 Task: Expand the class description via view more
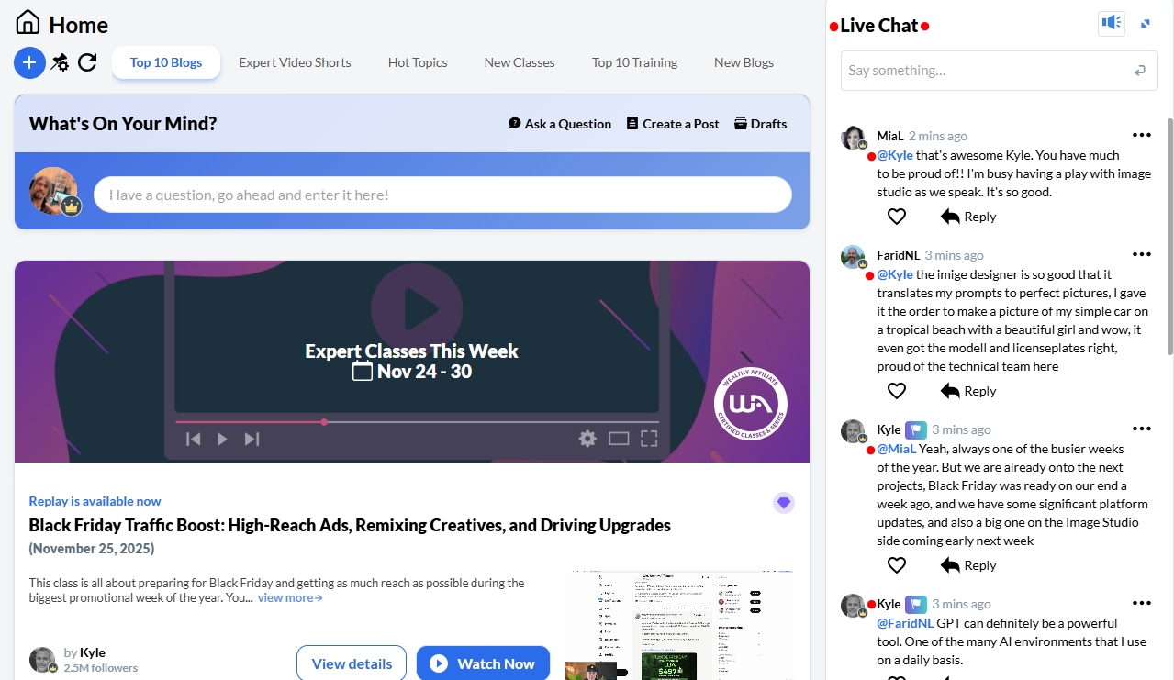[x=287, y=597]
